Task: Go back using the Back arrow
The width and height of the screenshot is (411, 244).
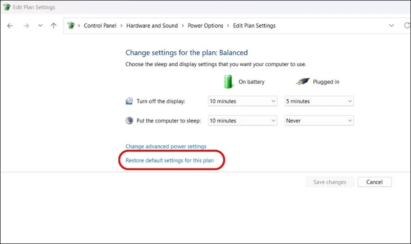Action: pyautogui.click(x=10, y=26)
